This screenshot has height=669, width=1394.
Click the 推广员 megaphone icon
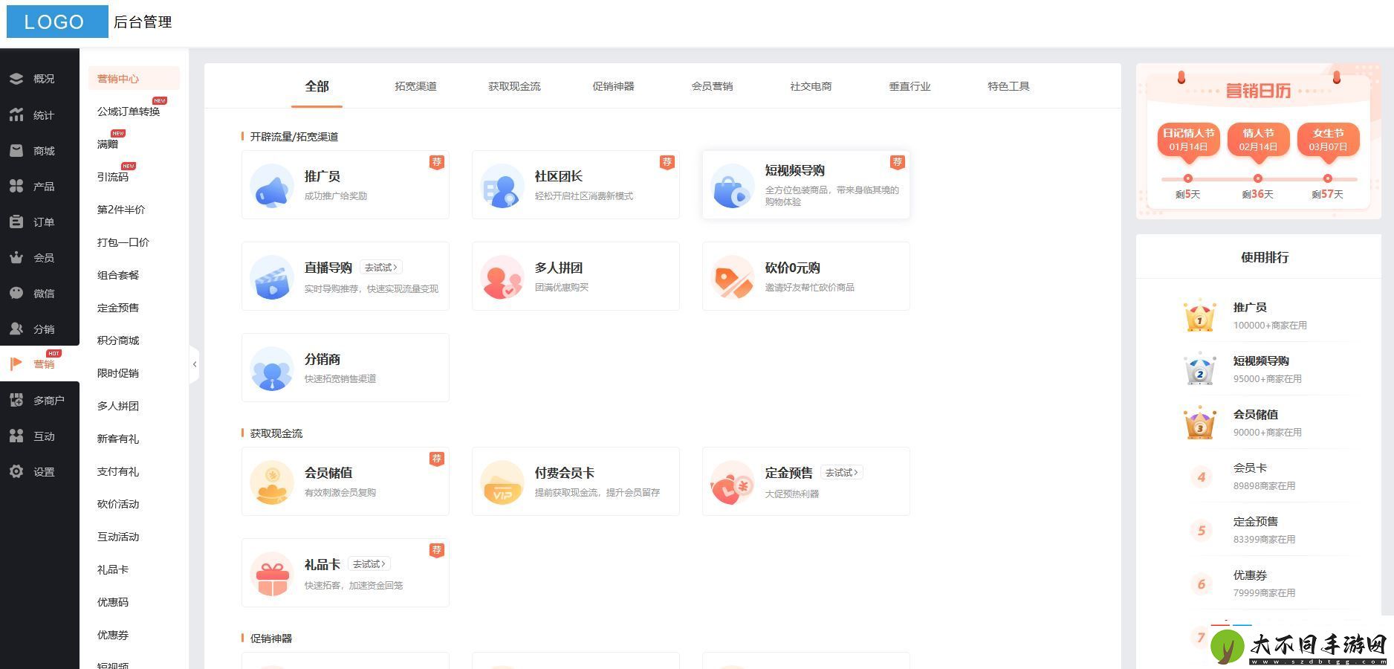click(272, 186)
